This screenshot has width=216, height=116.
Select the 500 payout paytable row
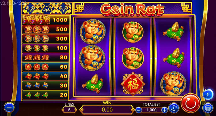coord(46,29)
